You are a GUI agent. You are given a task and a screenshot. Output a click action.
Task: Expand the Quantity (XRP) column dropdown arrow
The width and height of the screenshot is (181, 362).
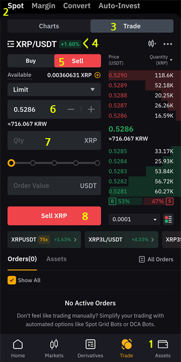click(x=171, y=60)
